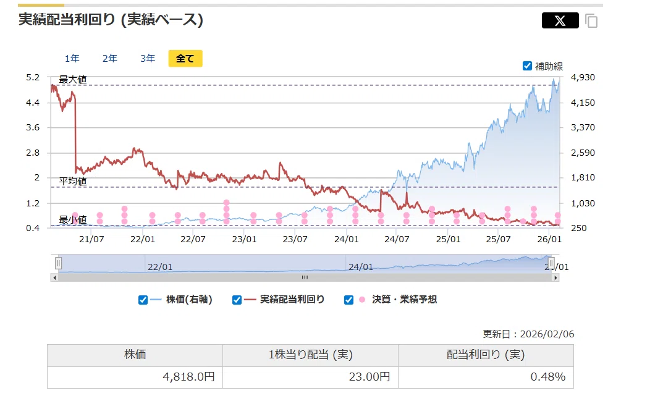Click the 5.2 left axis label
The height and width of the screenshot is (401, 663).
[33, 77]
